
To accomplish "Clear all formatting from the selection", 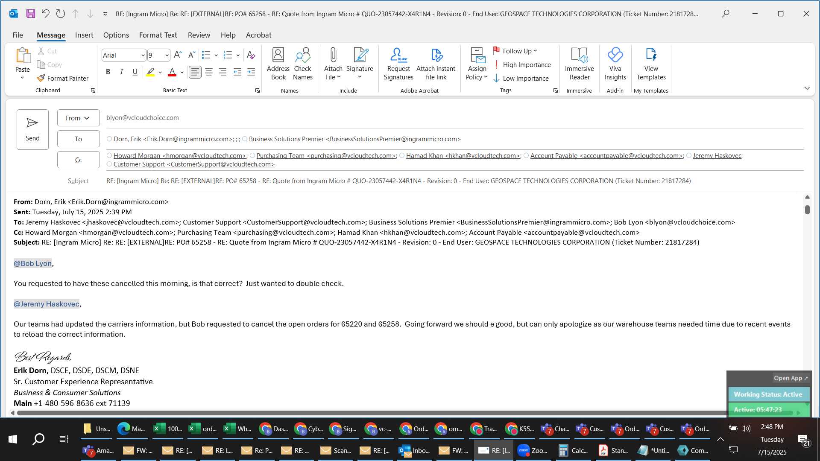I will pos(251,55).
